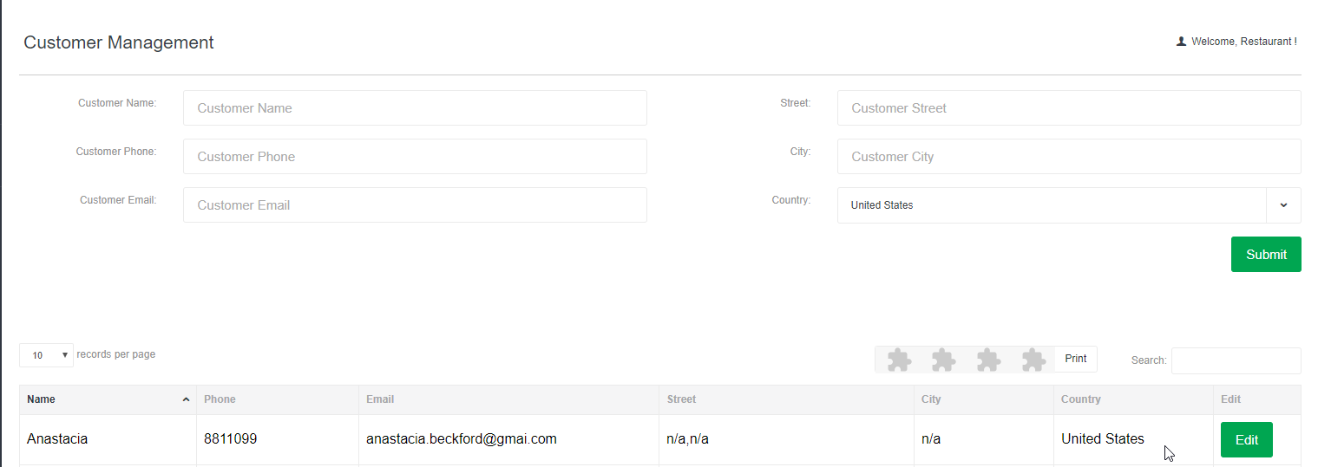The image size is (1318, 467).
Task: Open the Country dropdown showing United States
Action: 1069,205
